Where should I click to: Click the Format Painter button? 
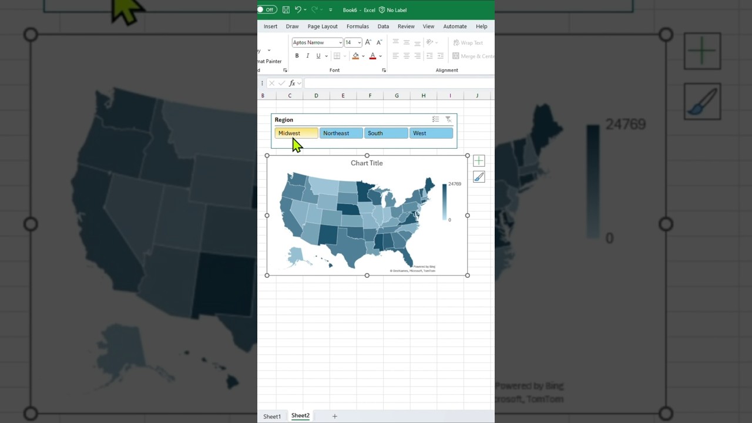click(x=270, y=61)
